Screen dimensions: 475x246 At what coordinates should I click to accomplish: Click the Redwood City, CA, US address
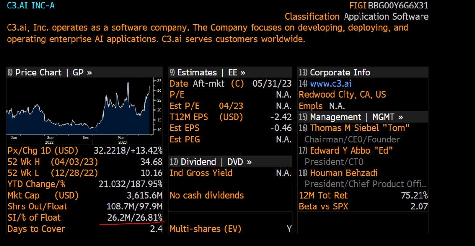[x=343, y=95]
